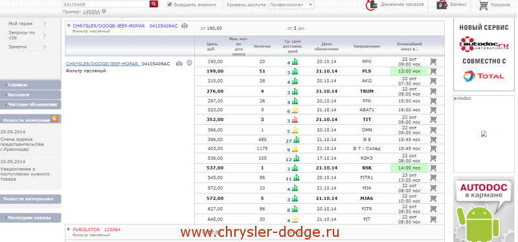The image size is (518, 242).
Task: Focus the part number search field
Action: 106,5
